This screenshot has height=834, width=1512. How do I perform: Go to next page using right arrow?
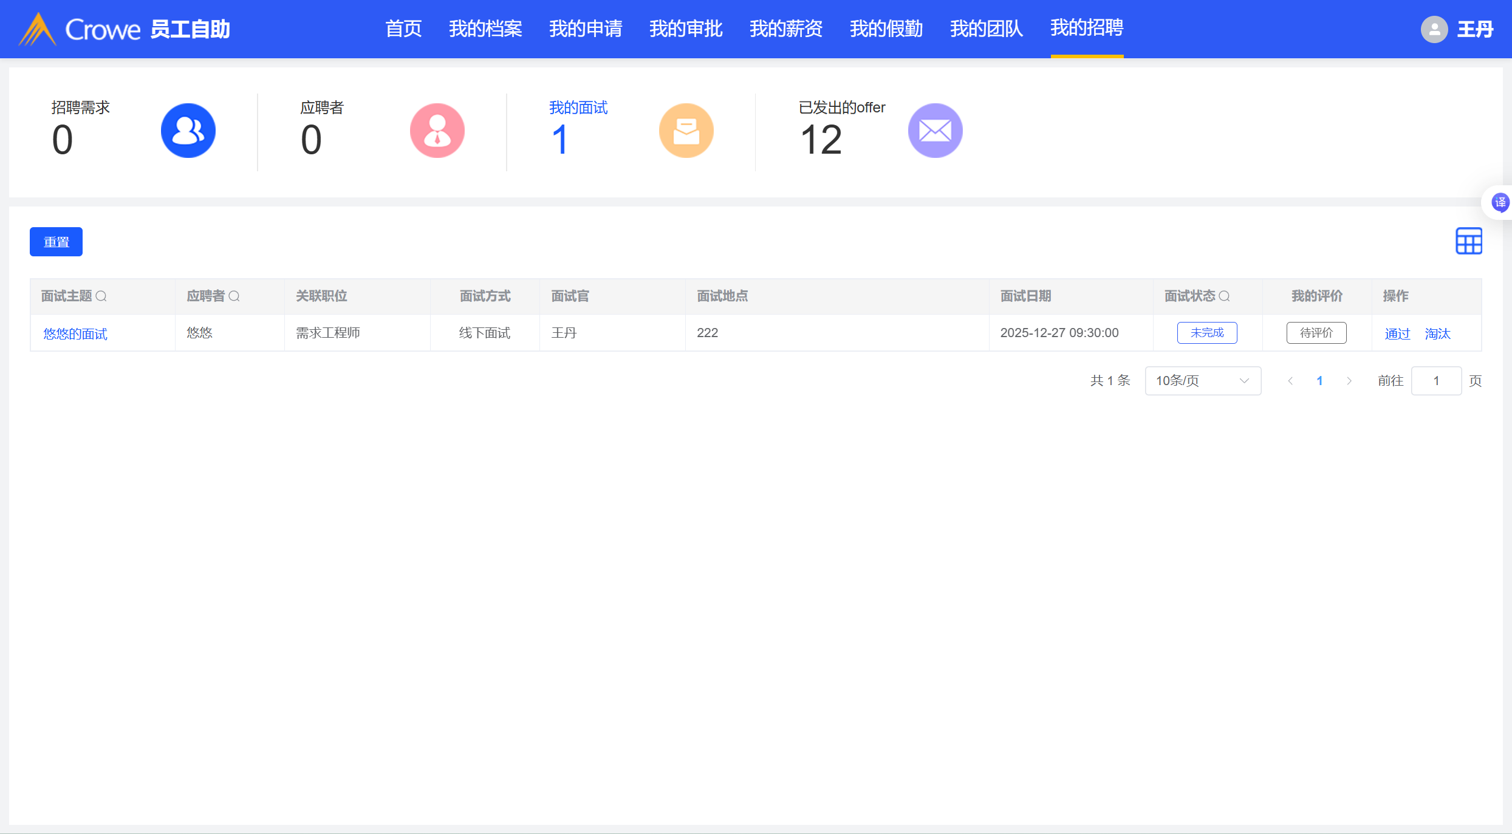(x=1349, y=381)
